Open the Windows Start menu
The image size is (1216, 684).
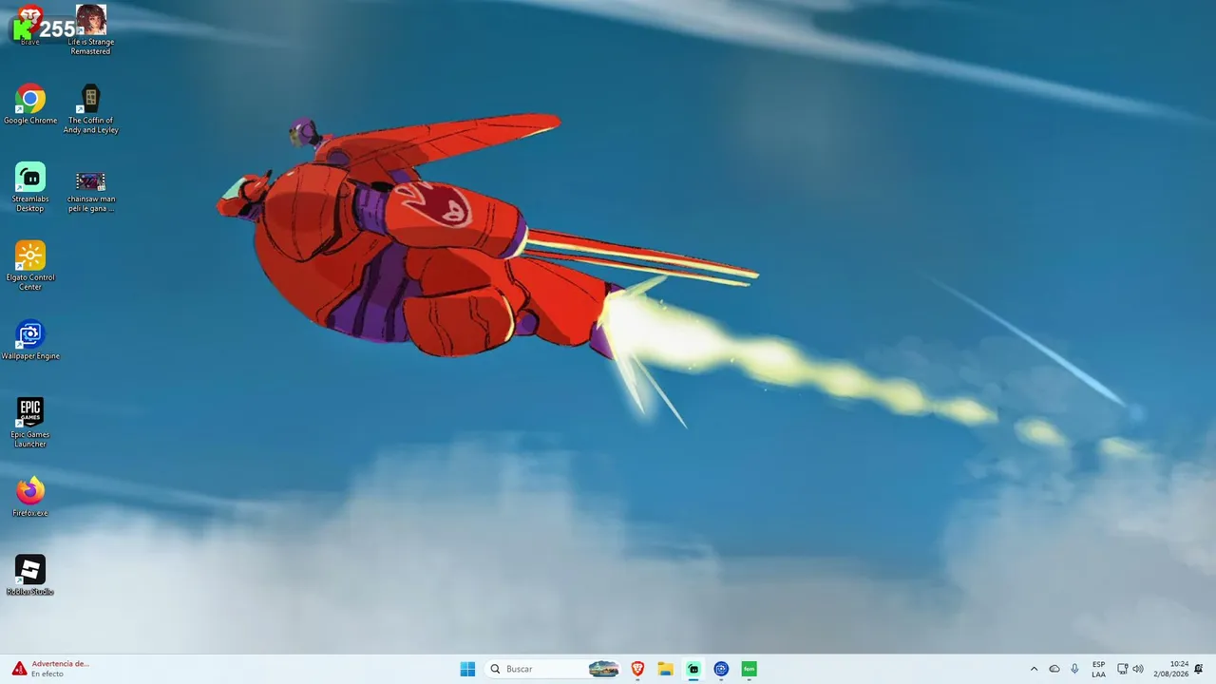pos(467,669)
